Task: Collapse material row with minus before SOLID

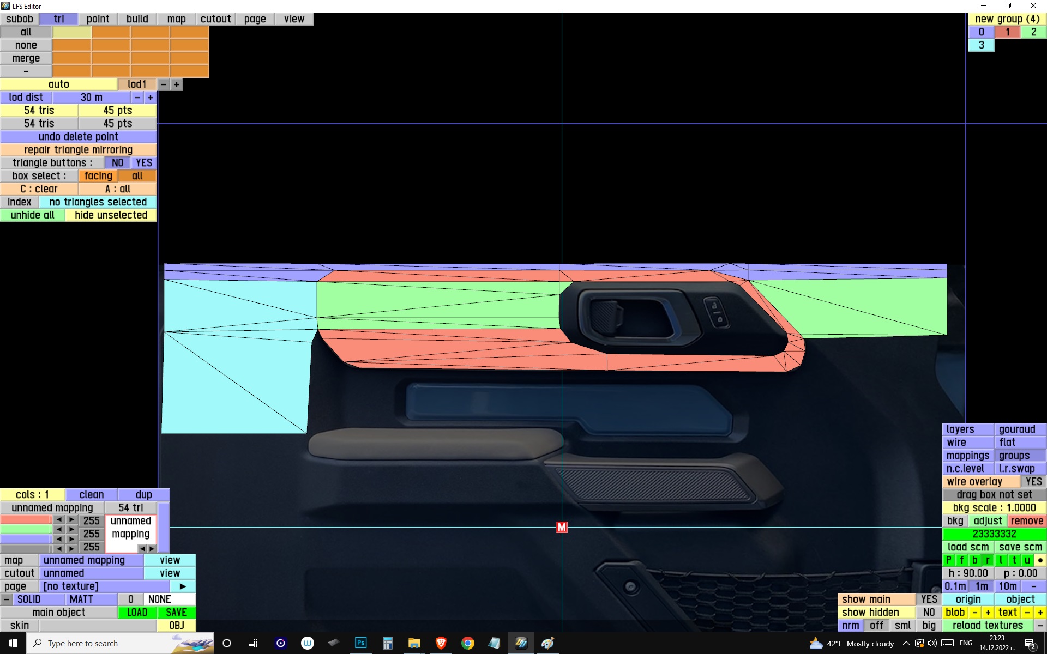Action: click(x=6, y=599)
